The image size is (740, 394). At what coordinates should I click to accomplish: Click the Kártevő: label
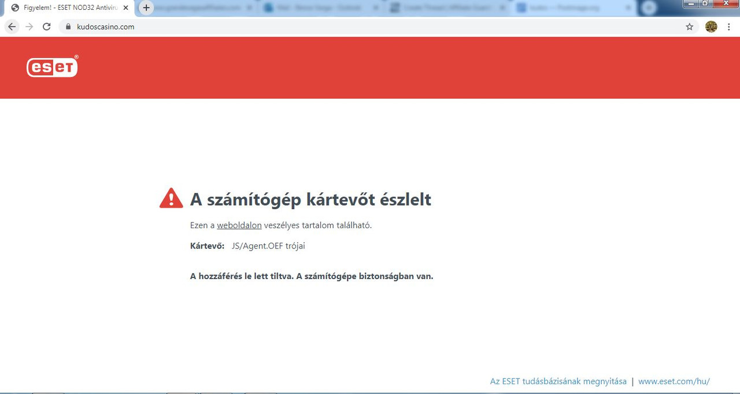coord(207,246)
